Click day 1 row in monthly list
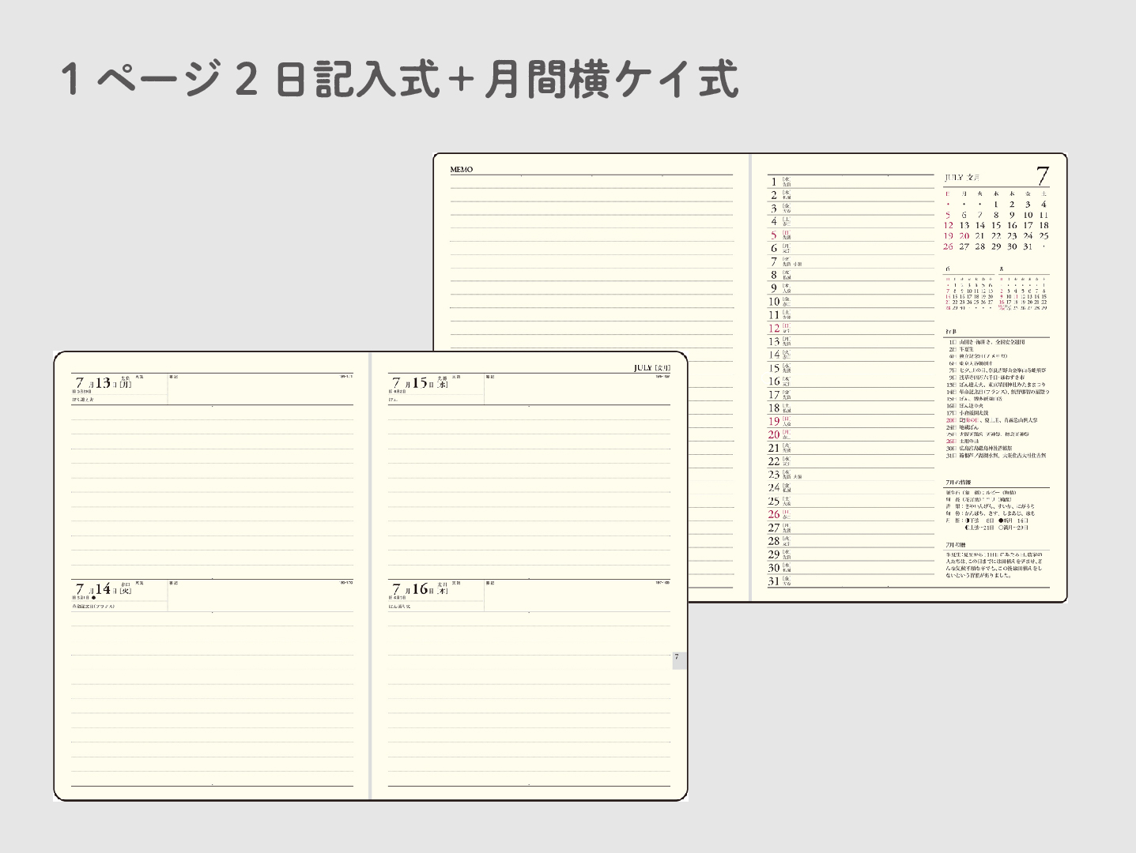1136x853 pixels. [851, 182]
